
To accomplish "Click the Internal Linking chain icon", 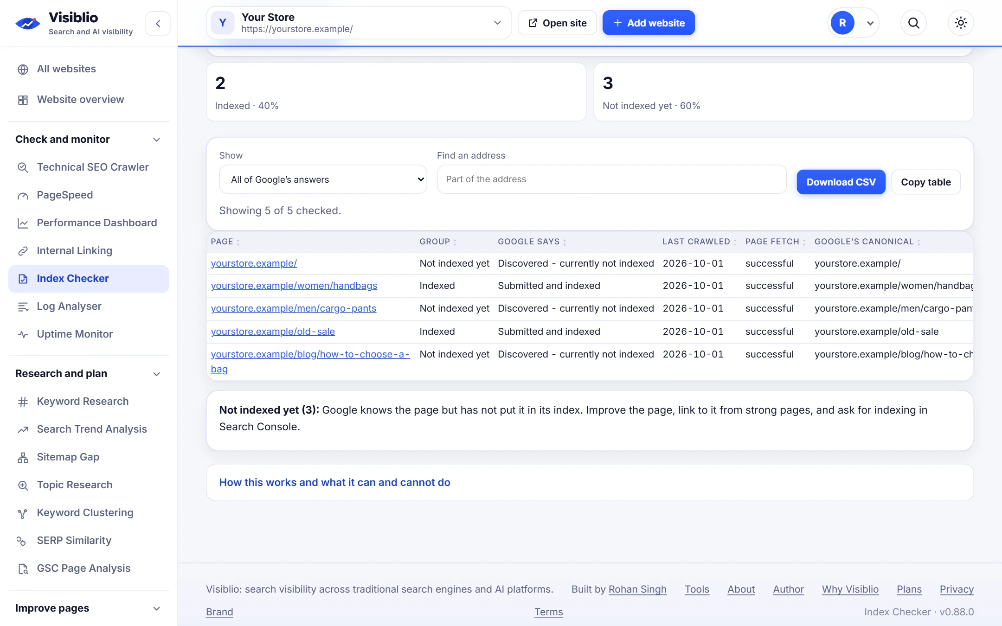I will click(x=23, y=251).
